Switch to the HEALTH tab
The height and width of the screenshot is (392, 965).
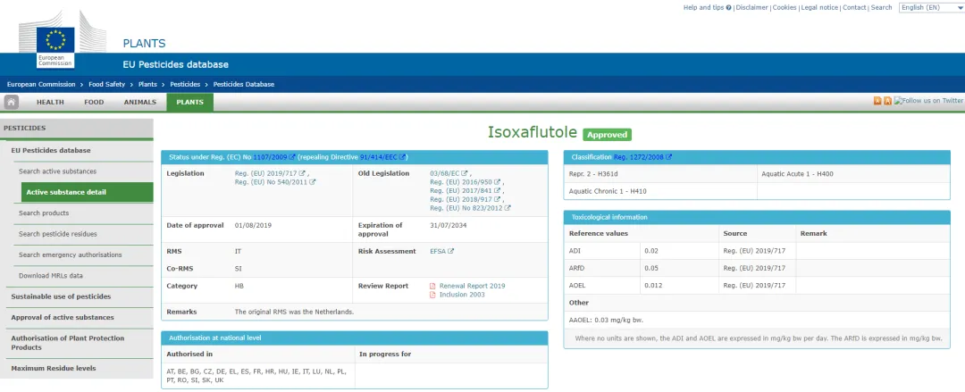(x=50, y=102)
